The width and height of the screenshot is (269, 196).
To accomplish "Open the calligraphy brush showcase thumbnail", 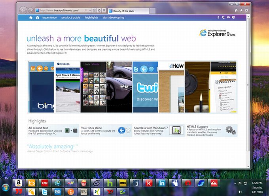I will [x=197, y=87].
